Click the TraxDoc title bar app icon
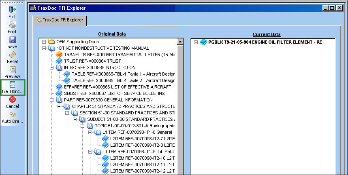The image size is (348, 175). coord(33,8)
